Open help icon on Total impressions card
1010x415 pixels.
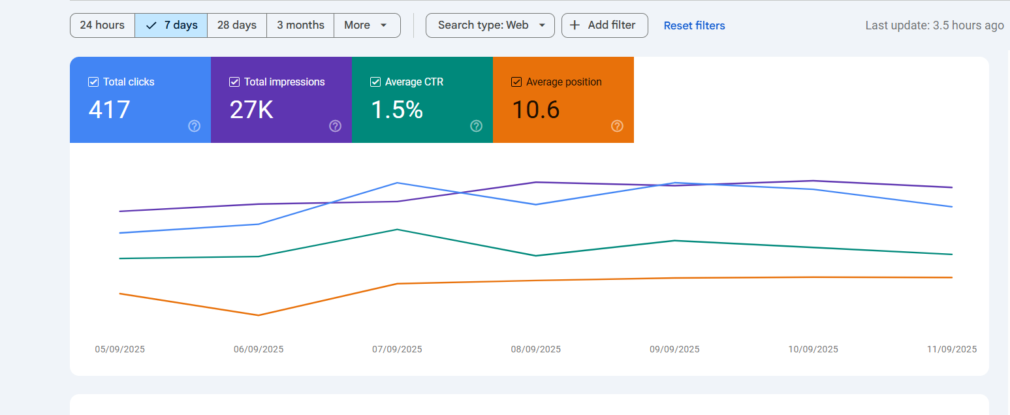coord(335,126)
